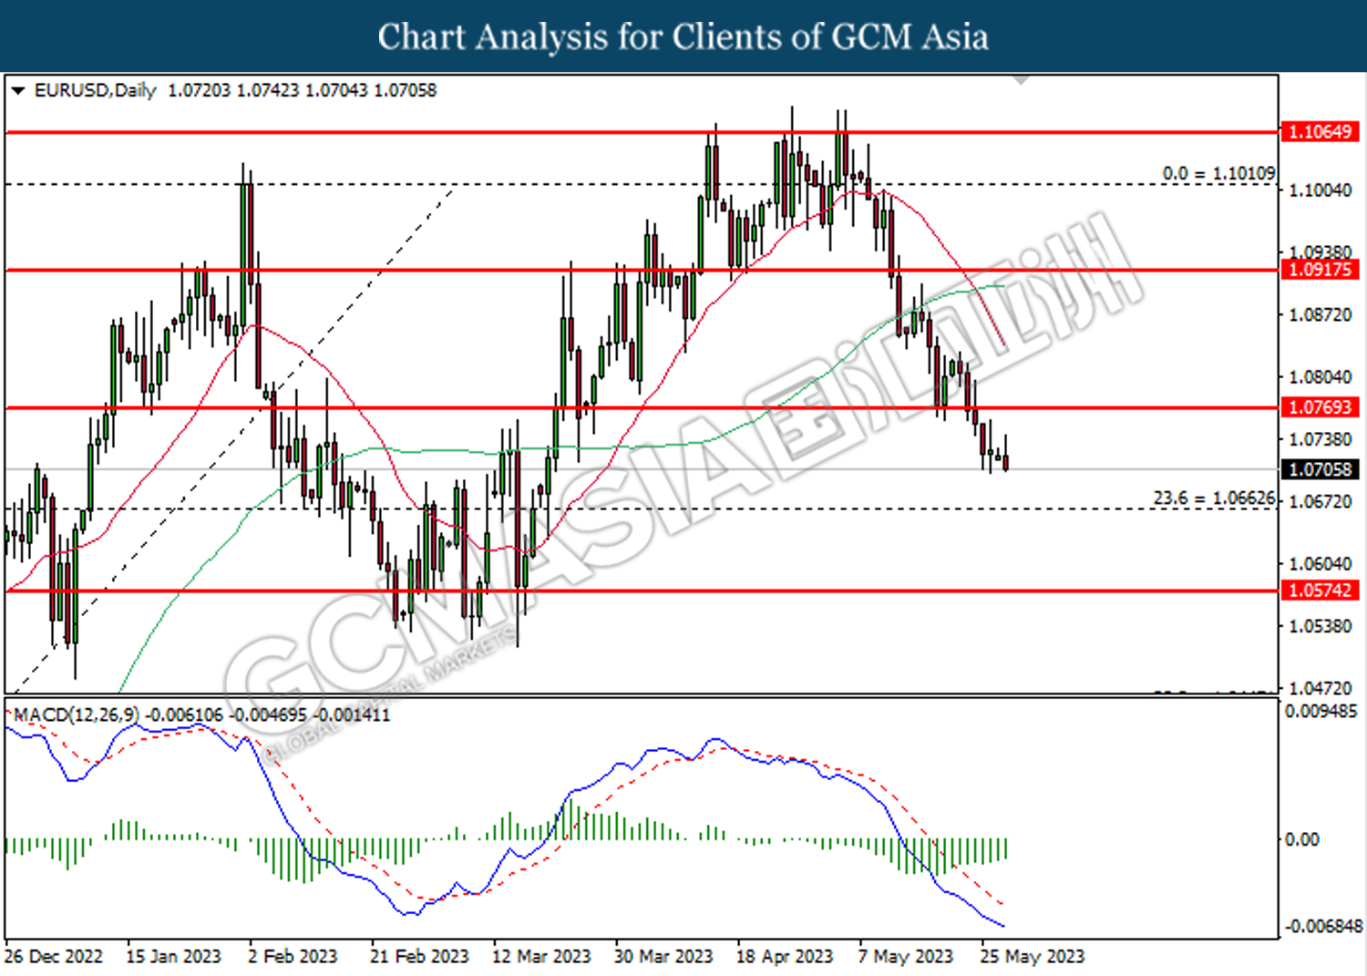Click the 30 Mar 2023 date label

pos(663,957)
